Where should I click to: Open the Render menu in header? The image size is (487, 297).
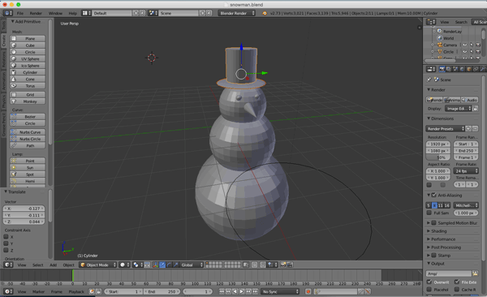pos(36,13)
